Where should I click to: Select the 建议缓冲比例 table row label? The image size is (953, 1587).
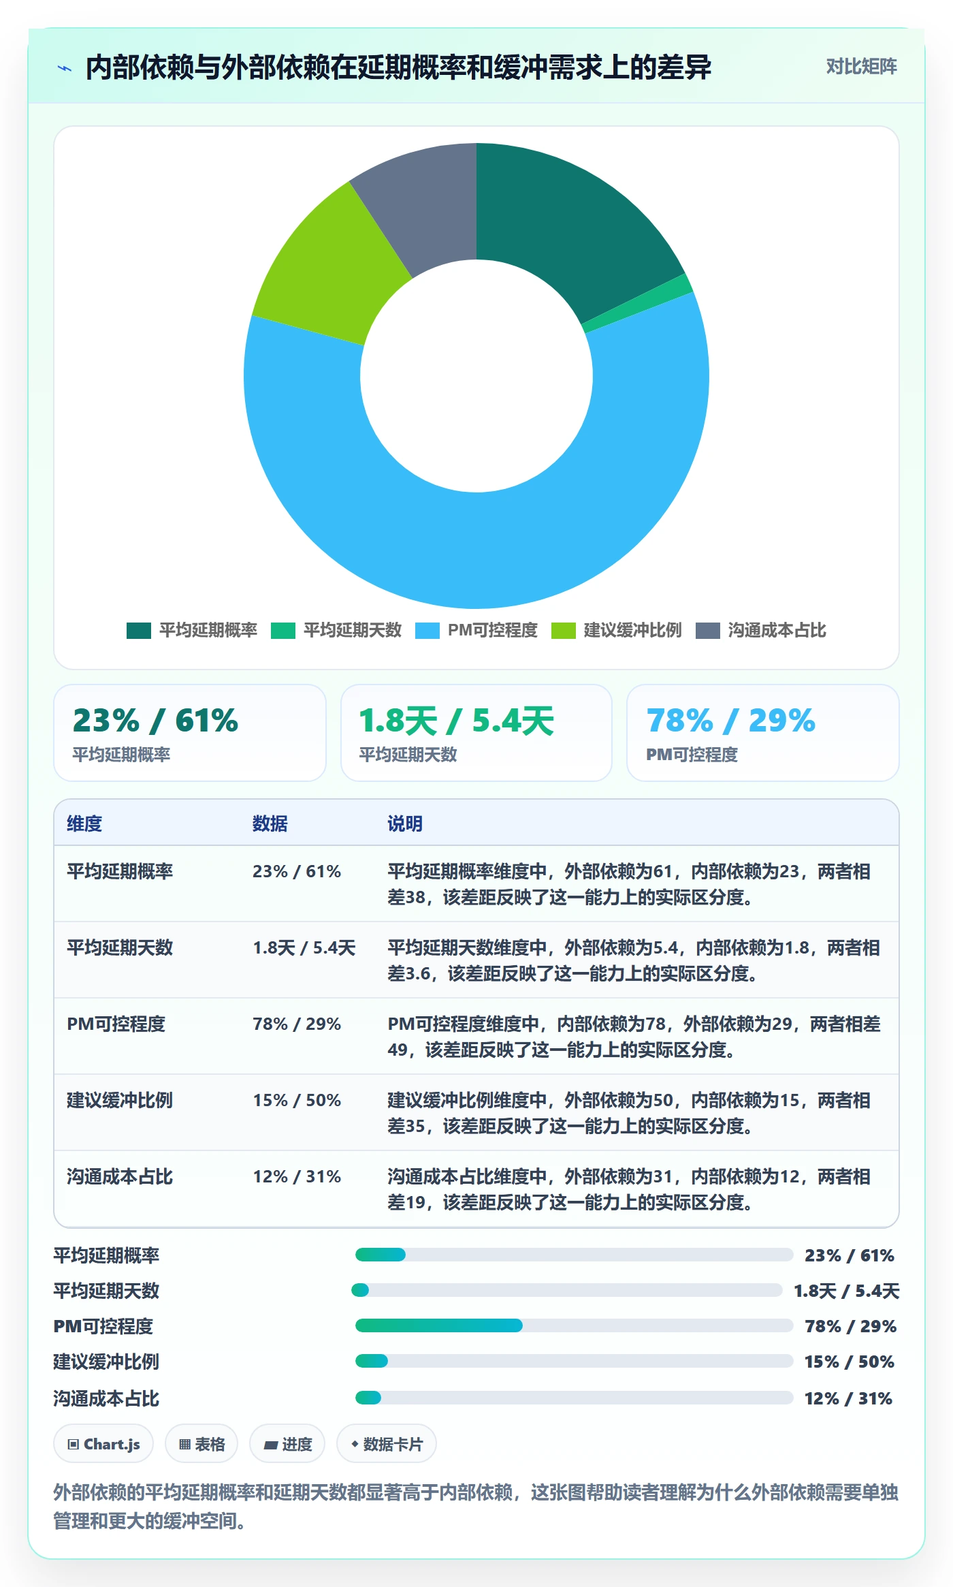(x=120, y=1100)
